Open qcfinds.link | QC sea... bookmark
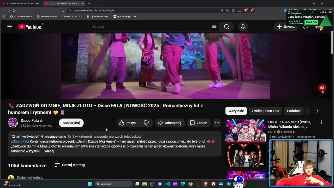 [x=126, y=16]
